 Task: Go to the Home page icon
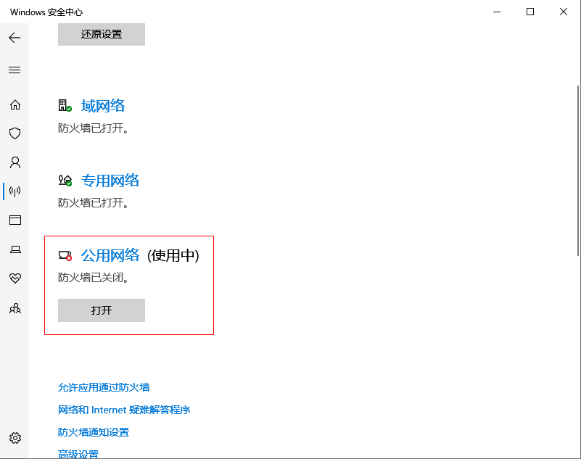(x=15, y=105)
